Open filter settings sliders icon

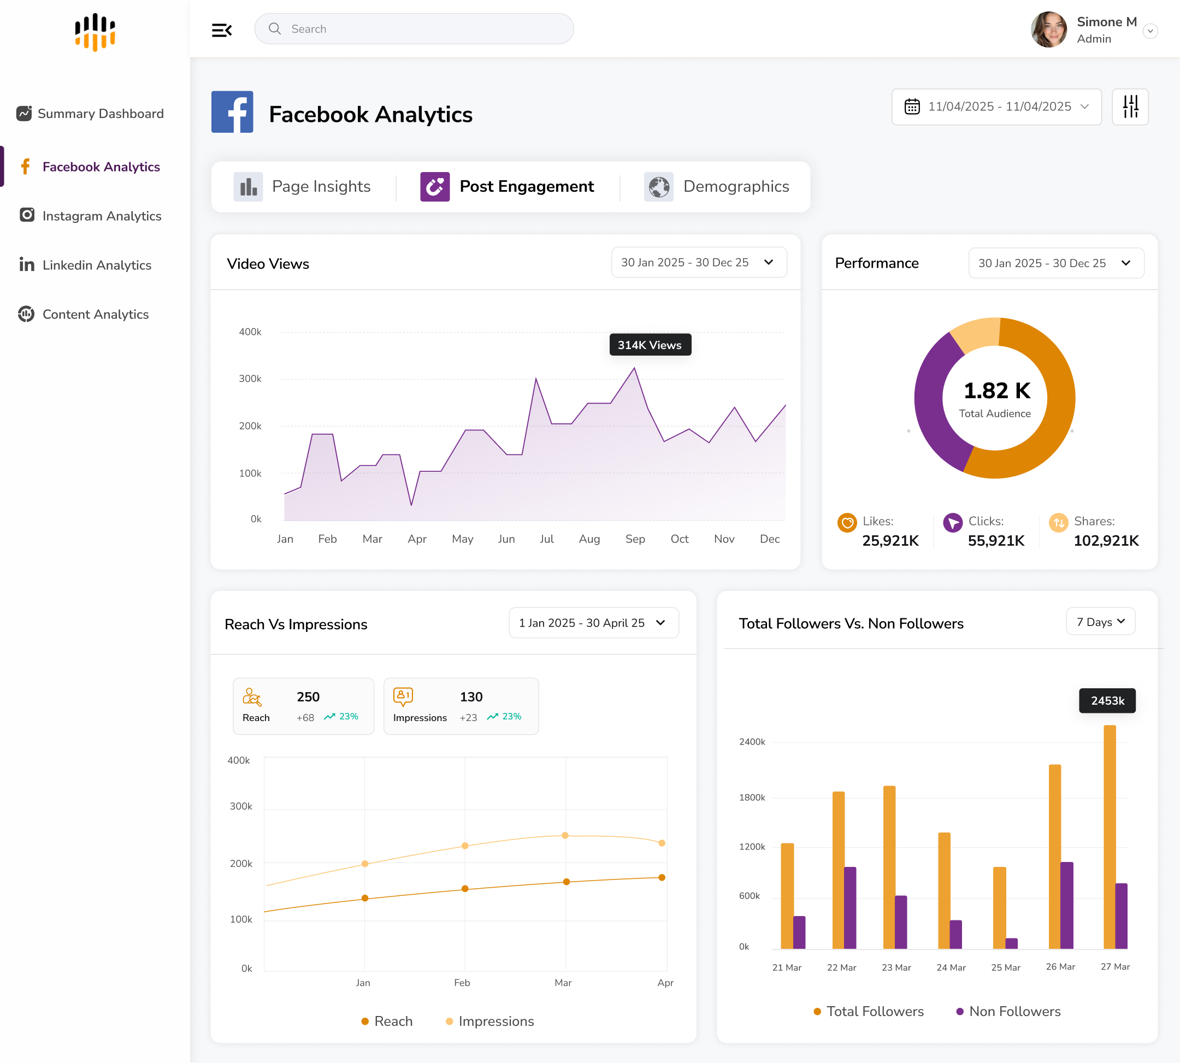1130,107
